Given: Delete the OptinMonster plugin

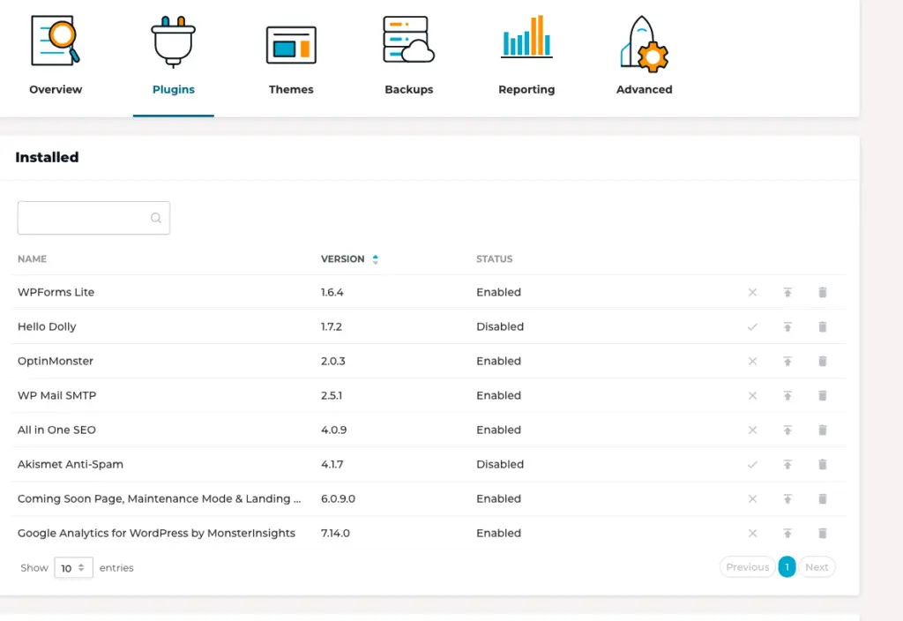Looking at the screenshot, I should (x=823, y=361).
